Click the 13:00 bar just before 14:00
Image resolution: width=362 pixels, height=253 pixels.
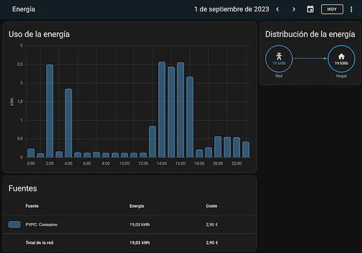(153, 142)
